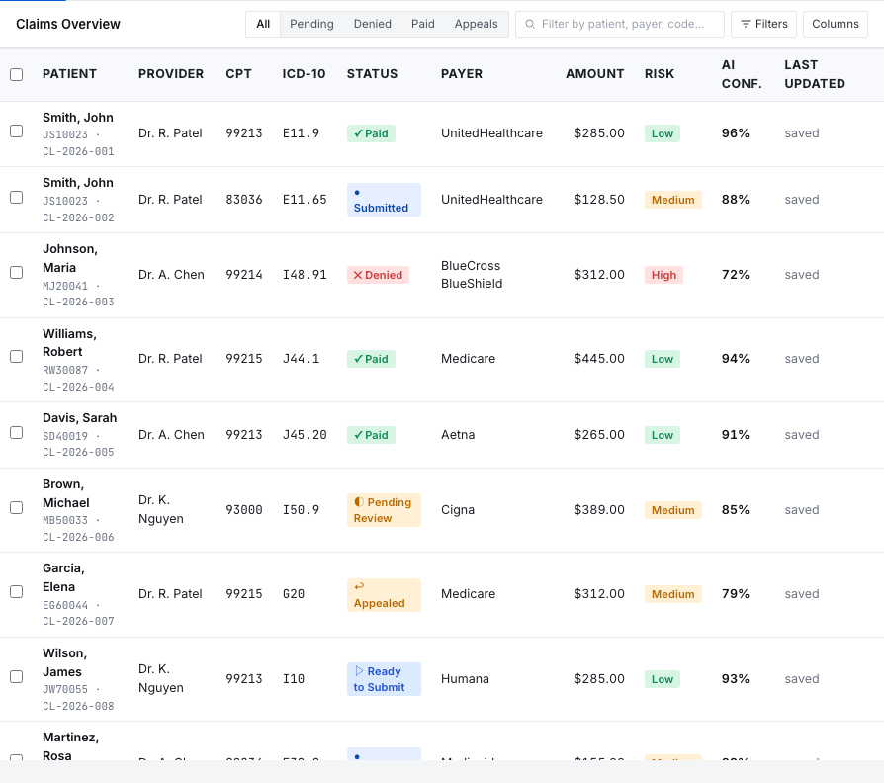Sort by the STATUS column header
884x783 pixels.
click(x=372, y=74)
